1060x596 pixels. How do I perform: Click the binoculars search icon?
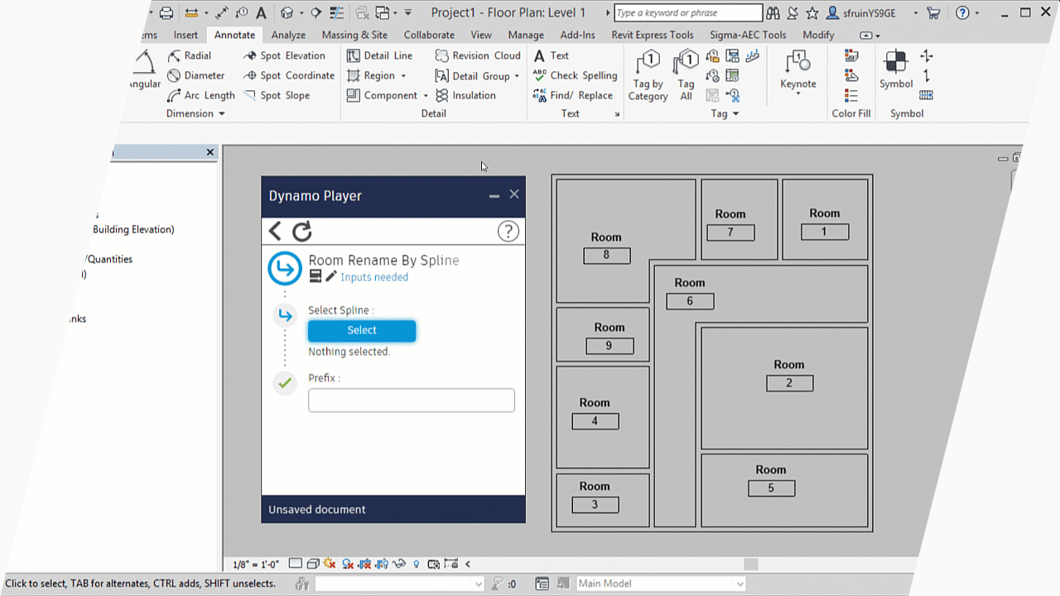(x=773, y=12)
